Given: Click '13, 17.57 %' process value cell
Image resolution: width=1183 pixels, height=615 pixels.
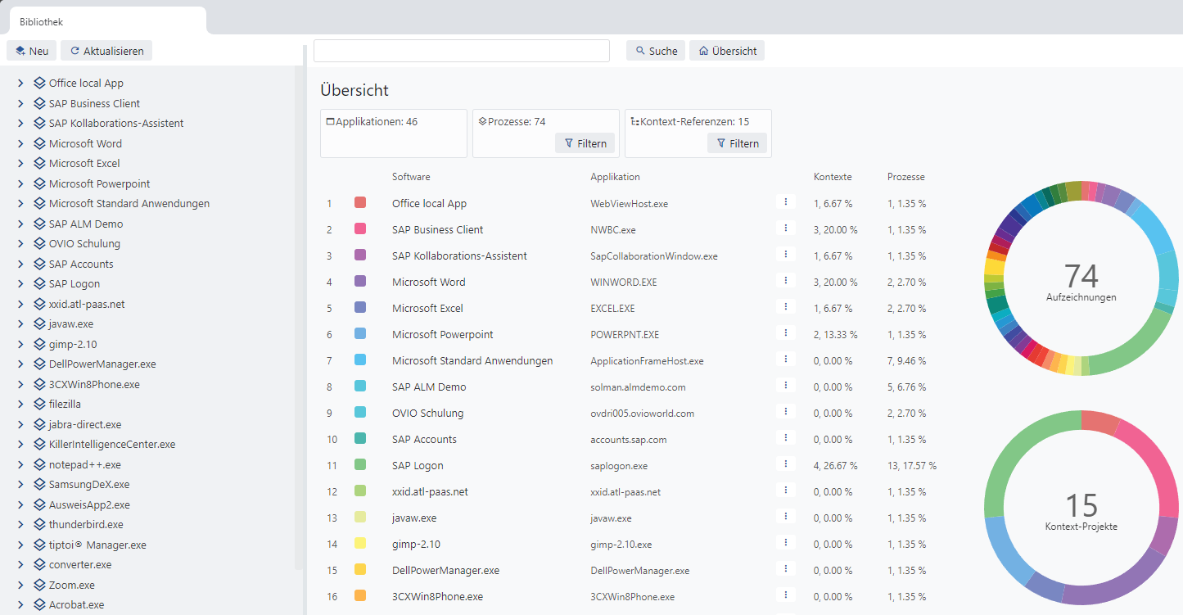Looking at the screenshot, I should (x=912, y=466).
